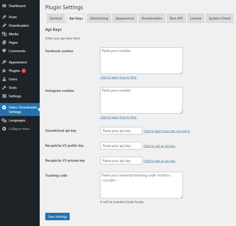Click the Comments speech bubble icon
236x226 pixels.
coord(4,51)
